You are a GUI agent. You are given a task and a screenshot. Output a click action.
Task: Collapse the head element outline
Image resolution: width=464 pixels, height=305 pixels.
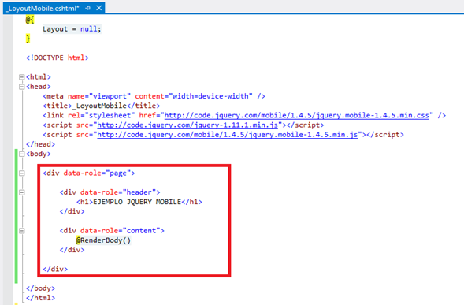coord(21,87)
